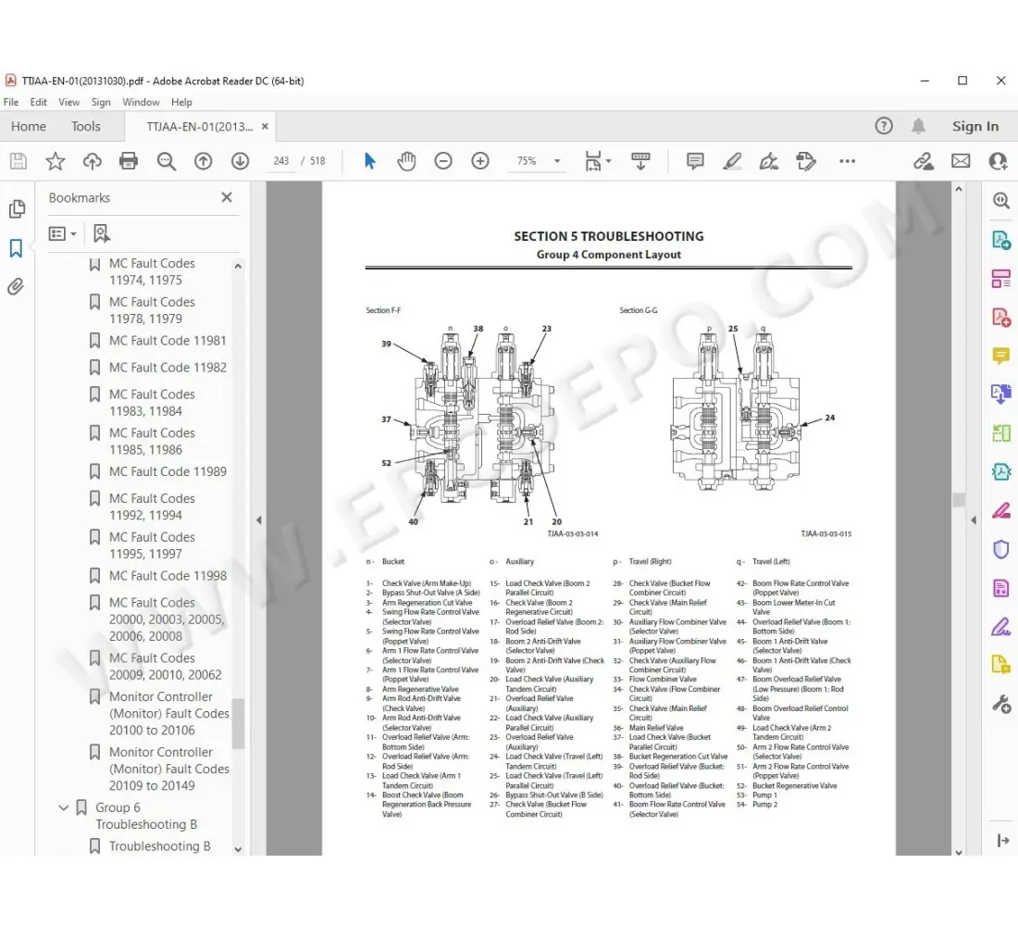Click the Print file icon

coord(129,161)
